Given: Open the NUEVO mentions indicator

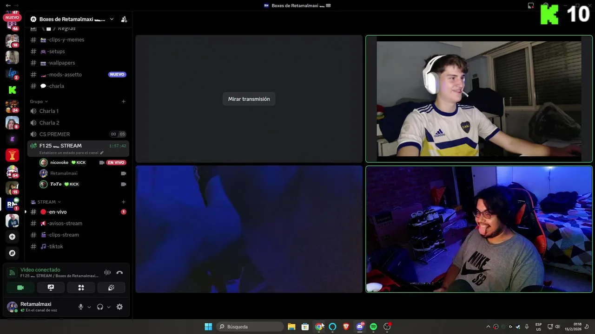Looking at the screenshot, I should click(x=12, y=17).
